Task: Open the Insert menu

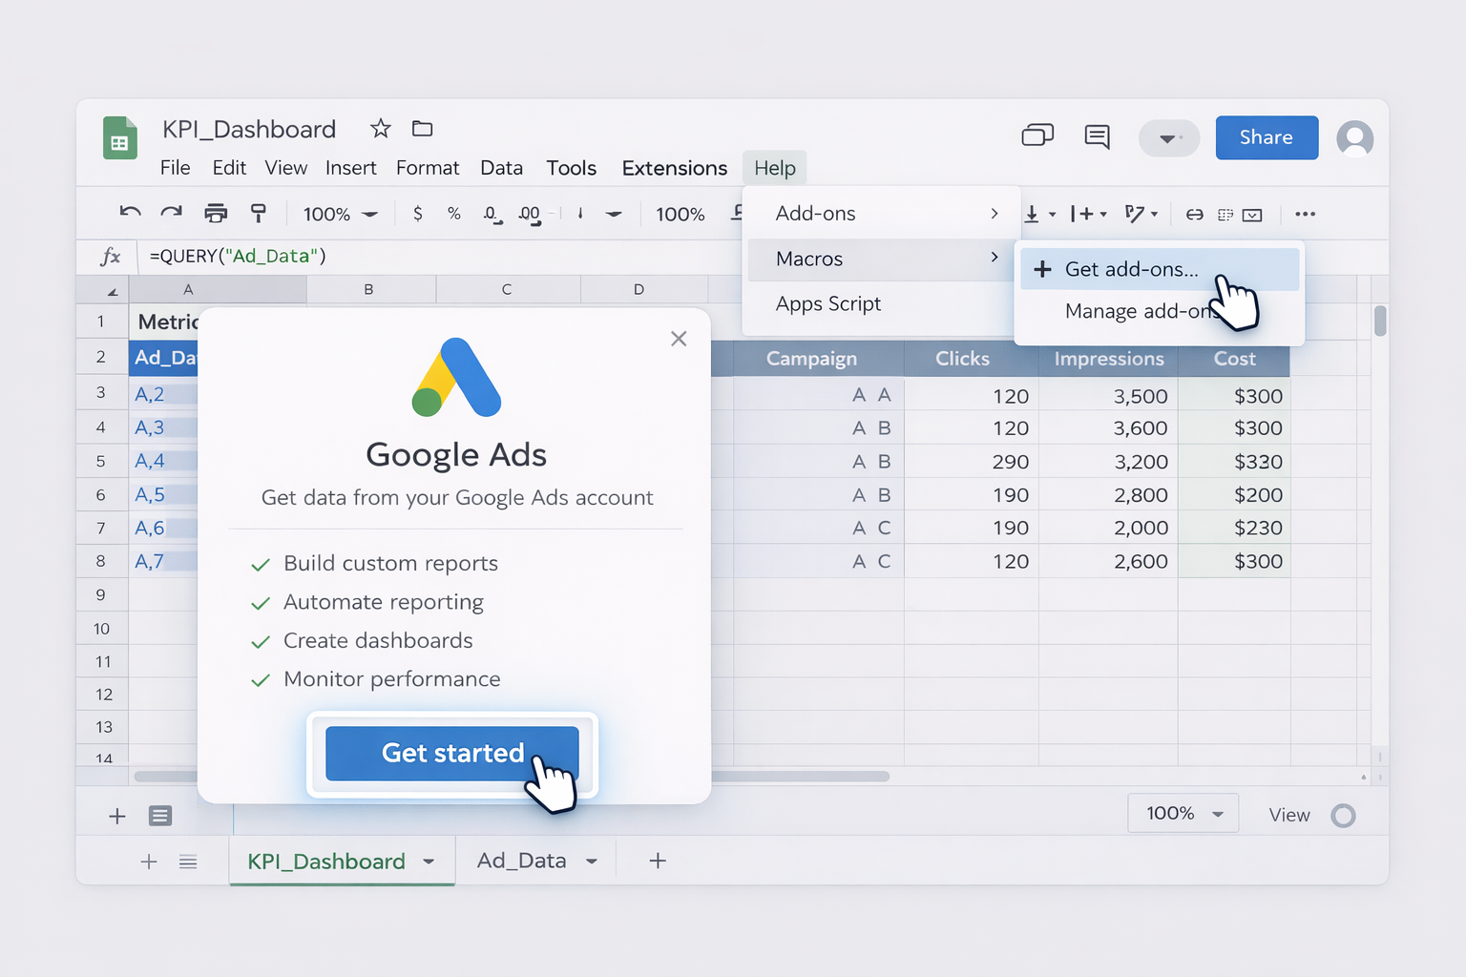Action: (351, 168)
